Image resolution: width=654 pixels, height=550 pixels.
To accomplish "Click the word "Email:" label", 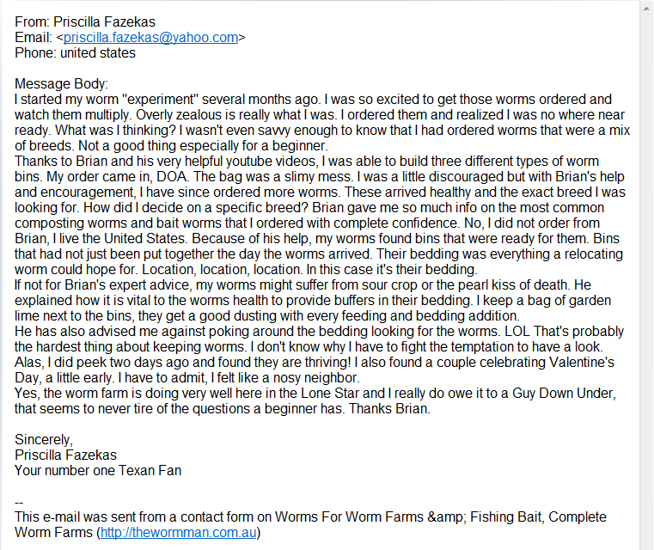I will (x=33, y=38).
